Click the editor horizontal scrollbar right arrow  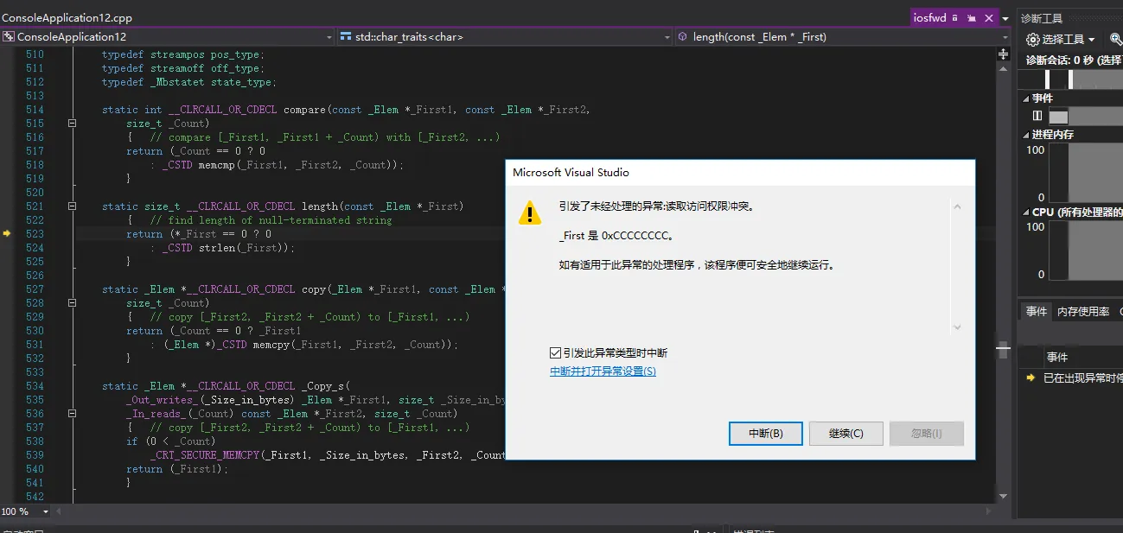(x=990, y=511)
